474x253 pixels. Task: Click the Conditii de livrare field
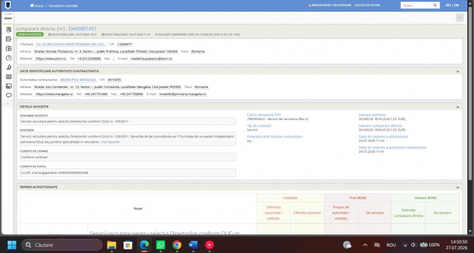(x=128, y=157)
